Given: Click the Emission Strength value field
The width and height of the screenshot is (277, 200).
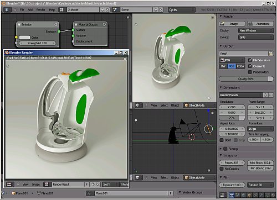Looking at the screenshot, I should 37,43.
